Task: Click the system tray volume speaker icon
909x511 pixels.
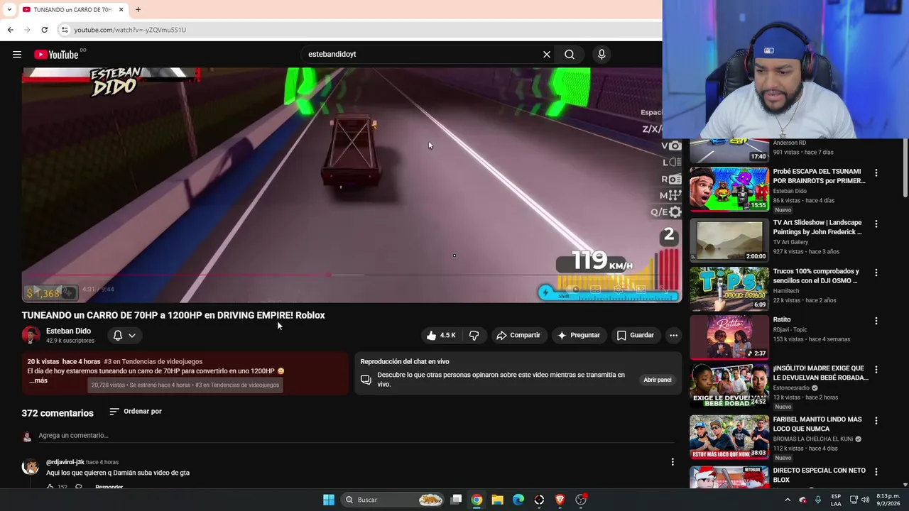Action: (865, 500)
